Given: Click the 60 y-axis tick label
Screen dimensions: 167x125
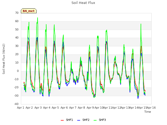Looking at the screenshot, I should 17,21.
